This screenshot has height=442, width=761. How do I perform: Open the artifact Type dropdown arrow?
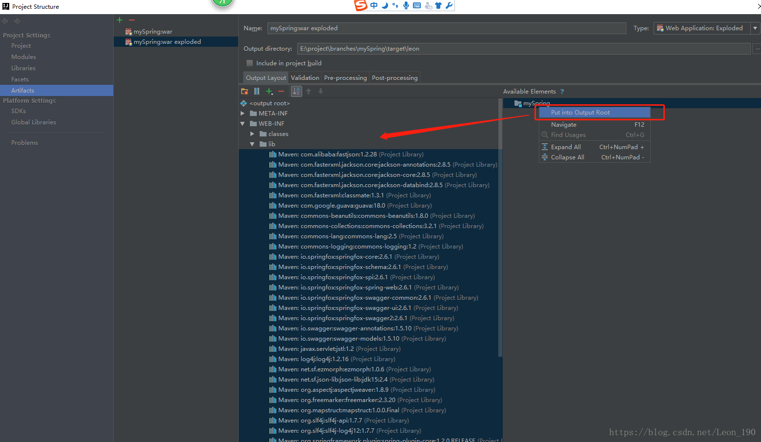pos(755,28)
